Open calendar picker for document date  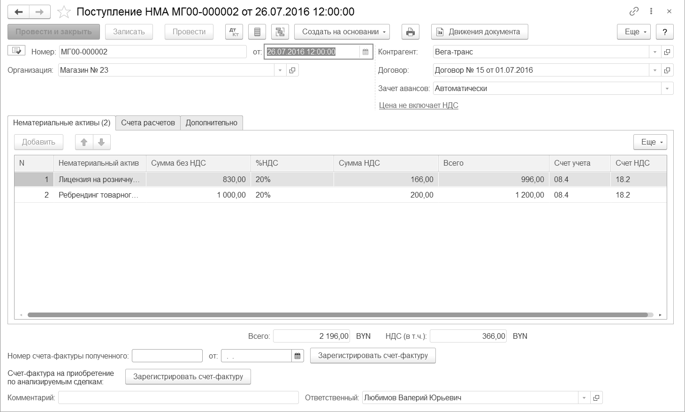coord(365,52)
